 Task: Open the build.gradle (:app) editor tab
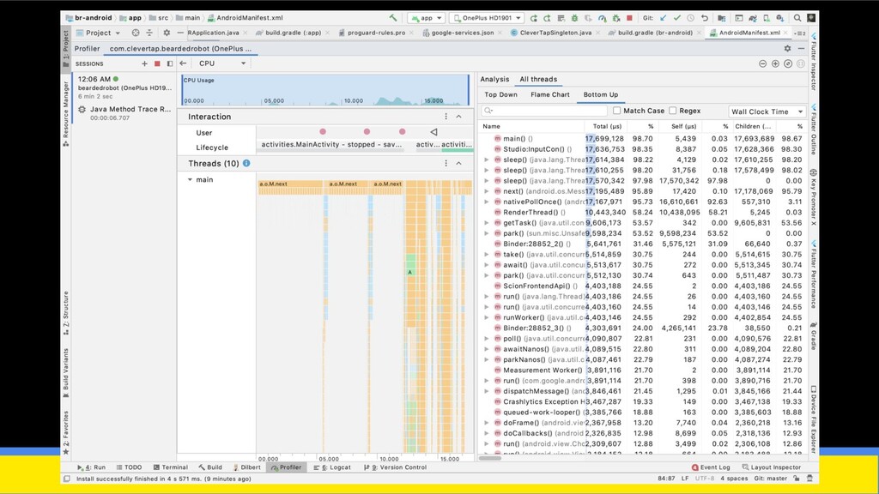[294, 33]
